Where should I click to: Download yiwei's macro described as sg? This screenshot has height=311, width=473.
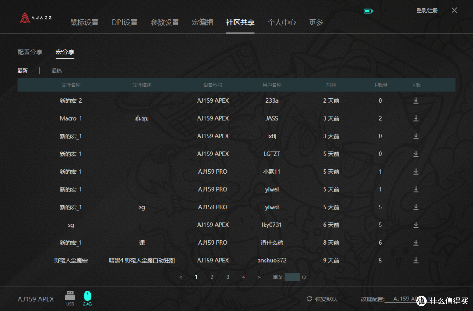(416, 207)
